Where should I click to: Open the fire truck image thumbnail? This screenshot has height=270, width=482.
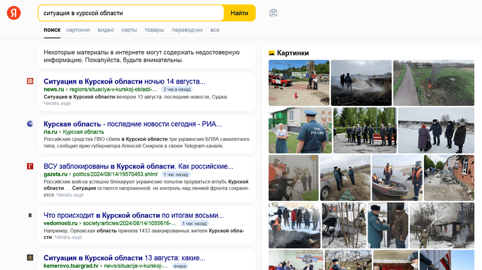click(x=298, y=82)
